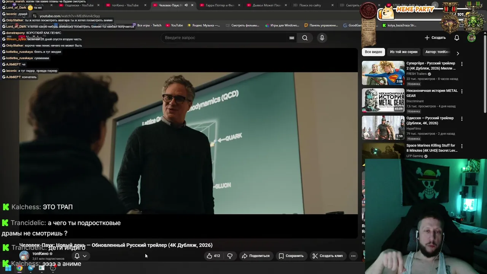This screenshot has width=487, height=274.
Task: Open options menu for Space Marines video
Action: 462,146
